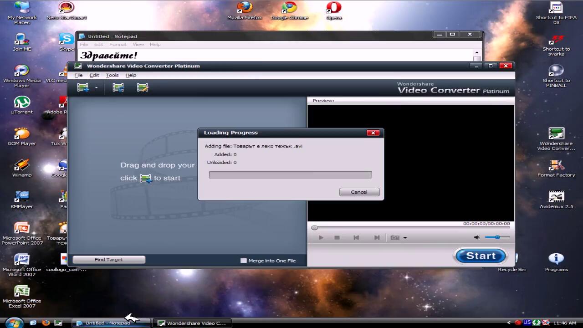
Task: Click the Edit video pencil icon
Action: click(143, 87)
